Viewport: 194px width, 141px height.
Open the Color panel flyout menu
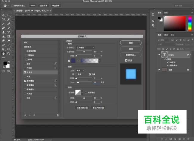(192, 13)
